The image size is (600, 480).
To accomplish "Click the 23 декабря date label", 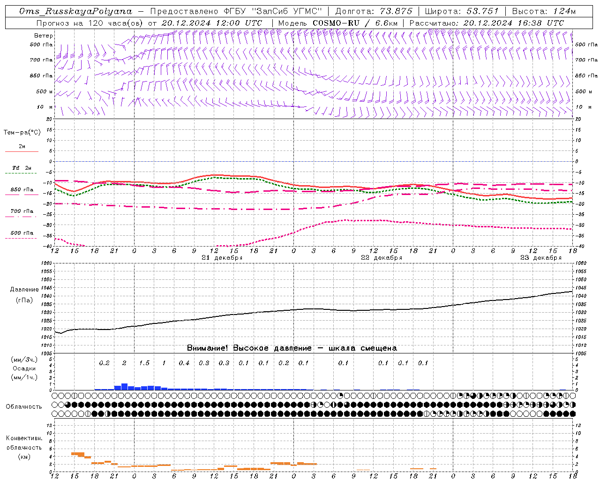I will [x=541, y=258].
